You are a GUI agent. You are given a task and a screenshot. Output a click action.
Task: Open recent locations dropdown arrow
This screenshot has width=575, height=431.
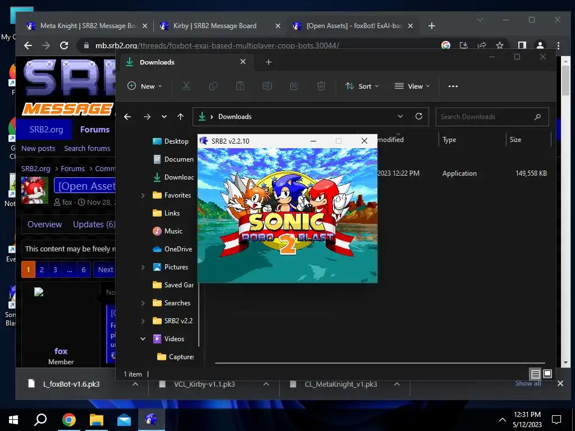point(164,117)
